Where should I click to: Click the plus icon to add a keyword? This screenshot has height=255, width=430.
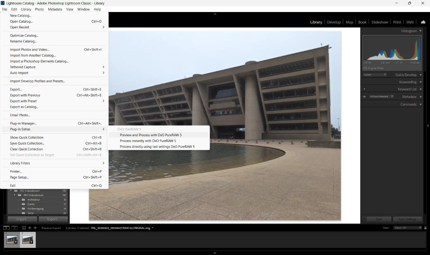(364, 89)
